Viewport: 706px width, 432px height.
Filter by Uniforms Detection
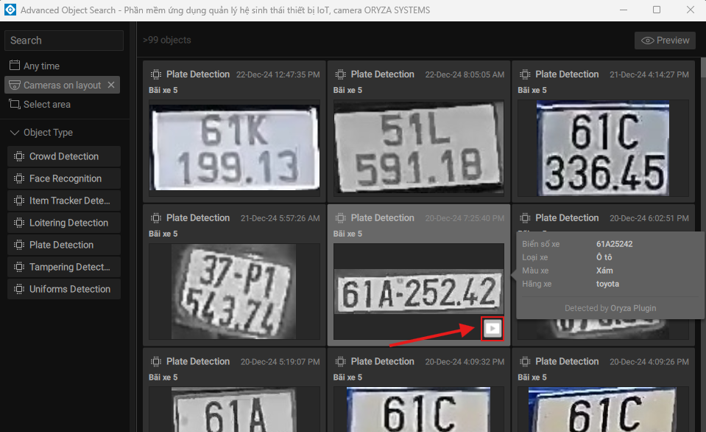(x=64, y=289)
